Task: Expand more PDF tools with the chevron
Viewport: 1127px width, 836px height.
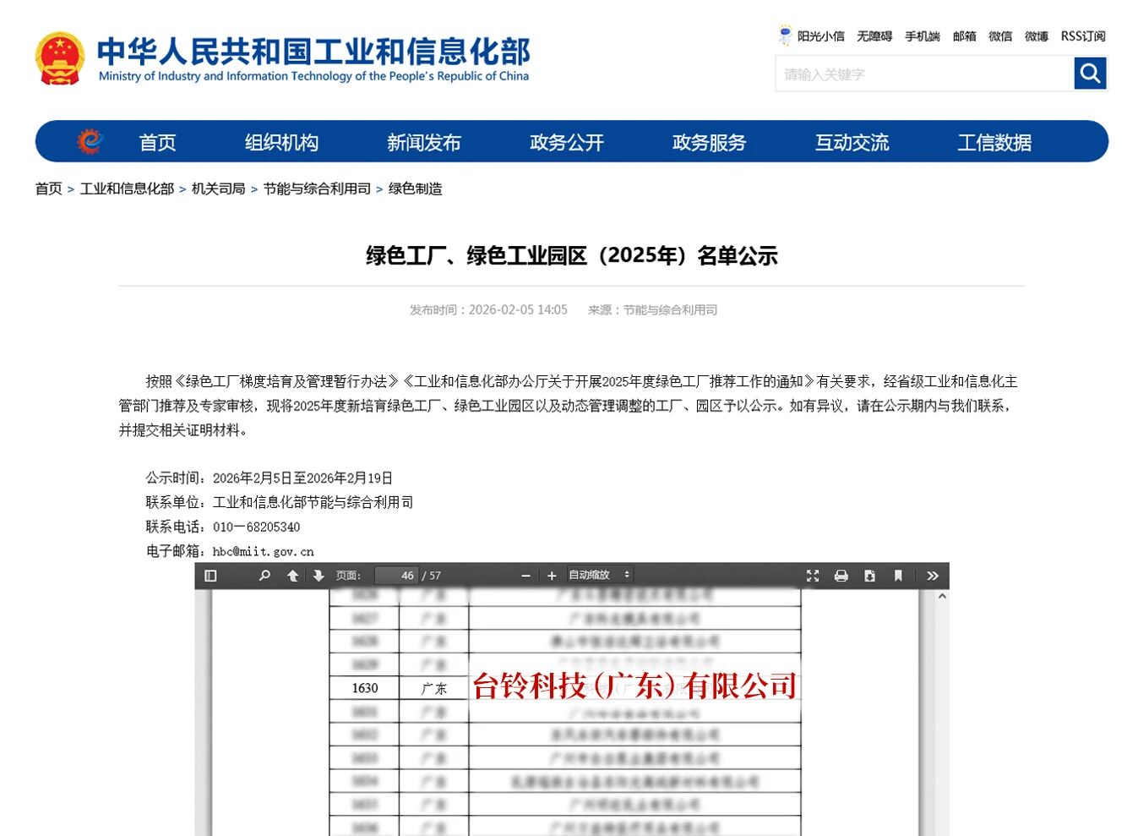Action: pos(933,575)
